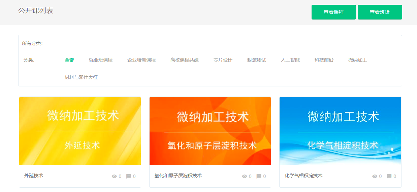Click the 外延技术 course title link
This screenshot has height=192, width=417.
34,176
